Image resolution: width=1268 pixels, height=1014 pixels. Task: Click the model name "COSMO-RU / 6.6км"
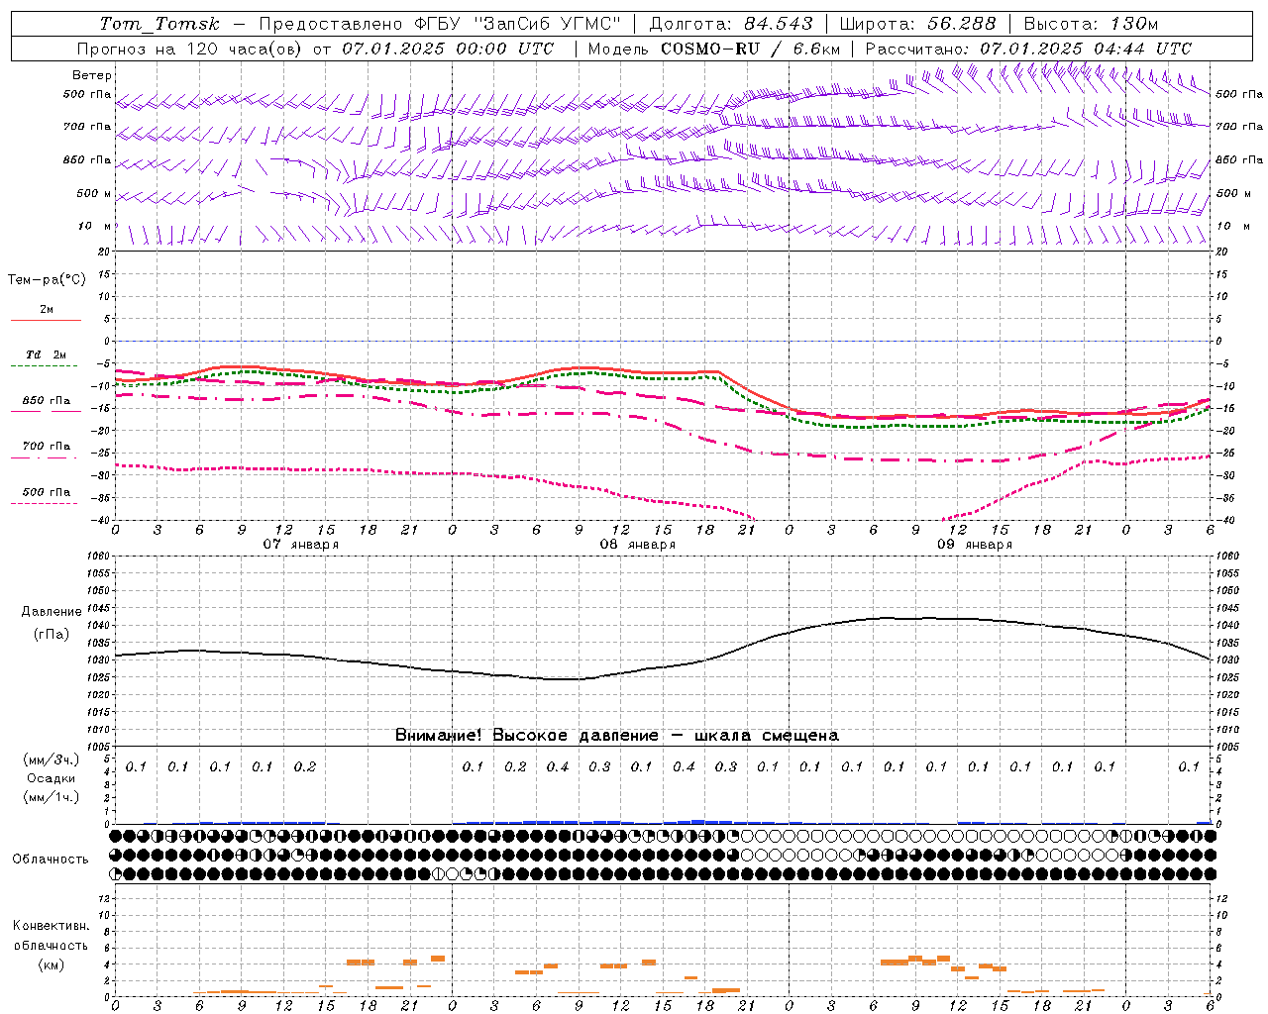click(751, 49)
